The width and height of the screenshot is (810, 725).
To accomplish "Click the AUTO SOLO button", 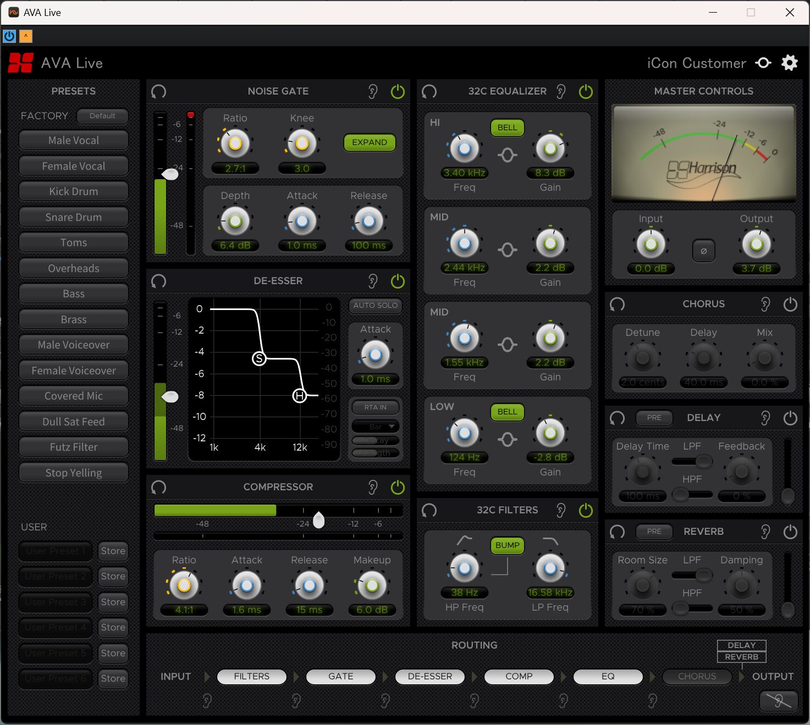I will [x=376, y=306].
